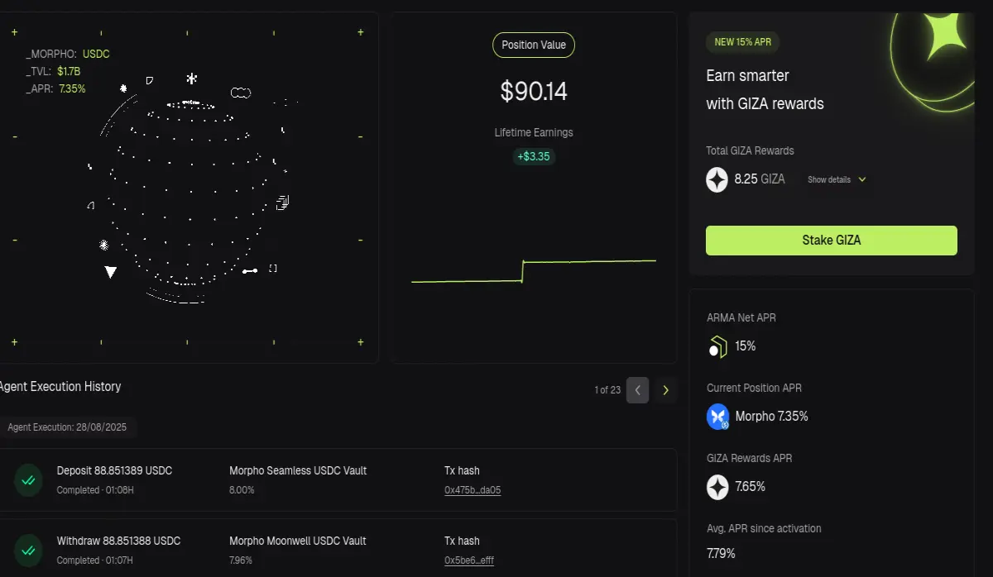Click the Lifetime Earnings +$3.35 badge
Screen dimensions: 993x577
tap(534, 156)
